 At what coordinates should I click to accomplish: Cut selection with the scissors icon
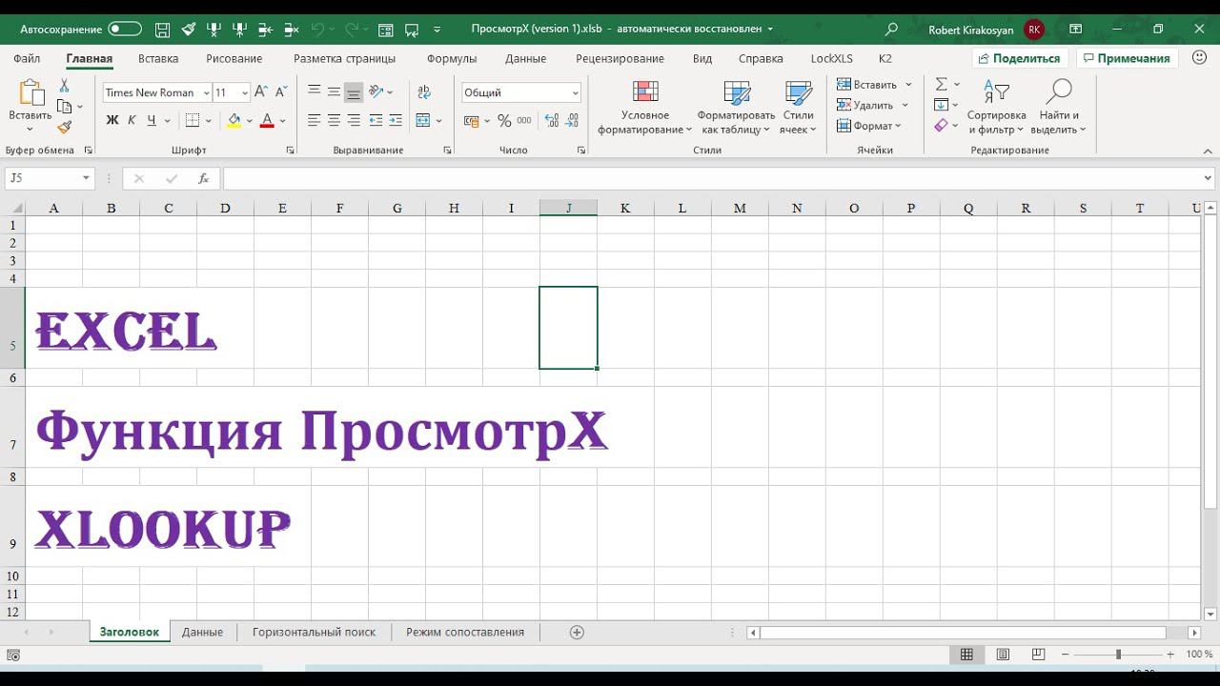[64, 86]
